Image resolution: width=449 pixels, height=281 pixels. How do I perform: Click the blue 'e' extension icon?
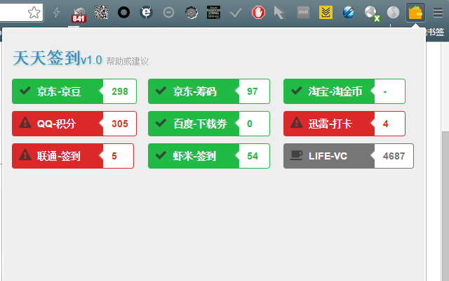tap(147, 13)
